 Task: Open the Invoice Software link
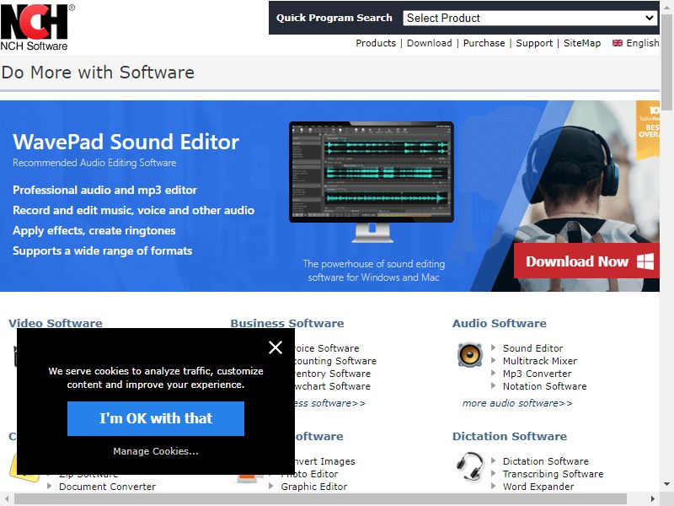(x=327, y=348)
